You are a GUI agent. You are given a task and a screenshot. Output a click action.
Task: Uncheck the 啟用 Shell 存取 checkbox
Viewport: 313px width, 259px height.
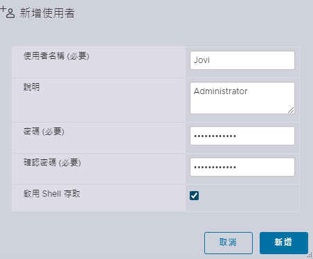(194, 195)
